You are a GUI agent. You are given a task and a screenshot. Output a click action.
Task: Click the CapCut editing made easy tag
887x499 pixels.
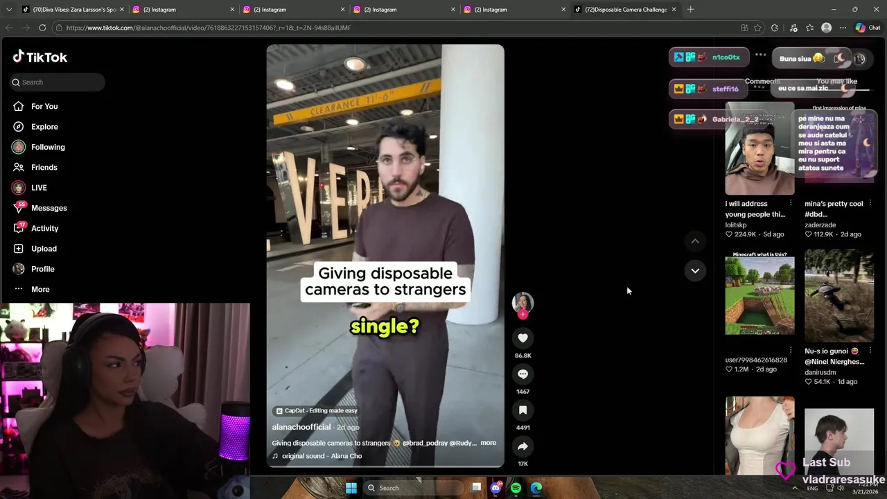pyautogui.click(x=317, y=410)
